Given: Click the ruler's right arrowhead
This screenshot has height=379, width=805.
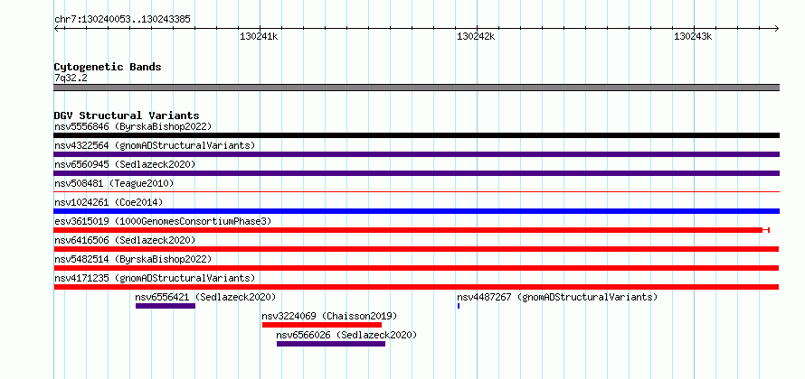Looking at the screenshot, I should [776, 29].
